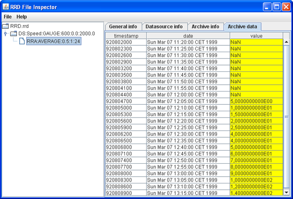Click date cell Sun Mar 07 12:10:00 CET 1999
Viewport: 293px width, 199px height.
188,108
